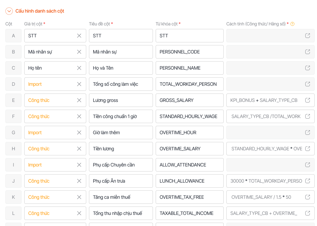The width and height of the screenshot is (317, 226).
Task: Remove the Import value in row D
Action: (x=79, y=84)
